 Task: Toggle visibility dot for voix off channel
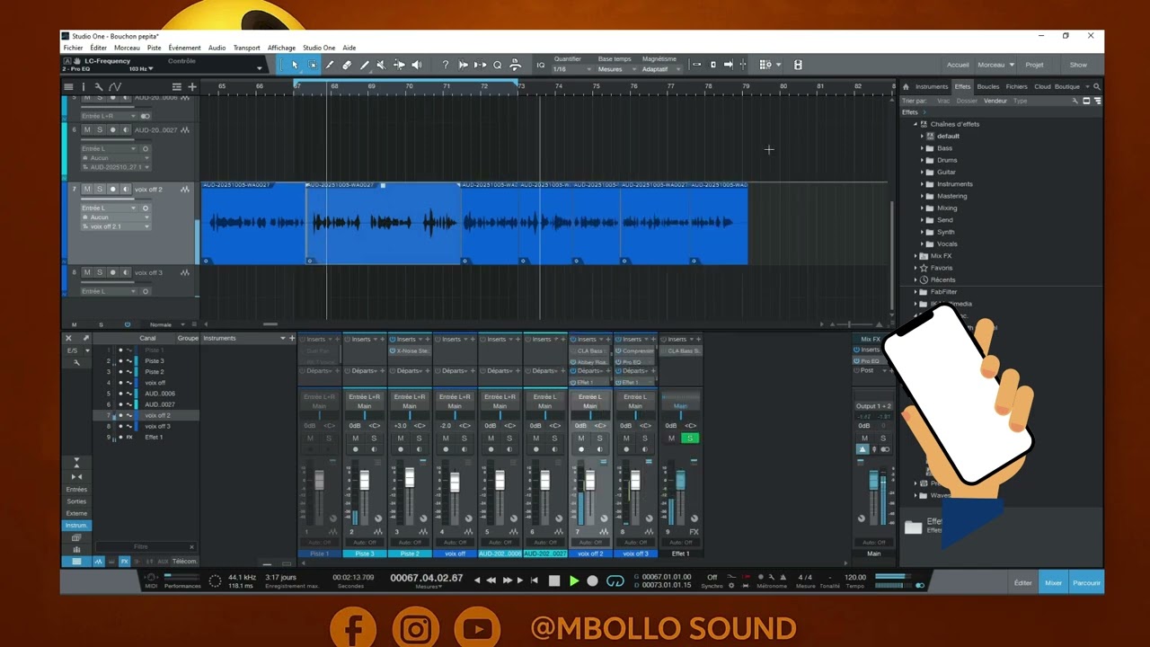click(x=120, y=383)
